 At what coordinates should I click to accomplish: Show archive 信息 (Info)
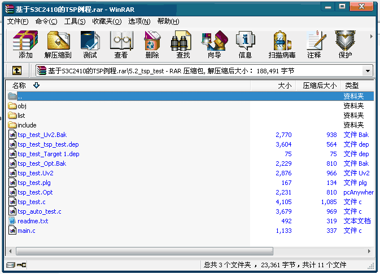pos(245,45)
